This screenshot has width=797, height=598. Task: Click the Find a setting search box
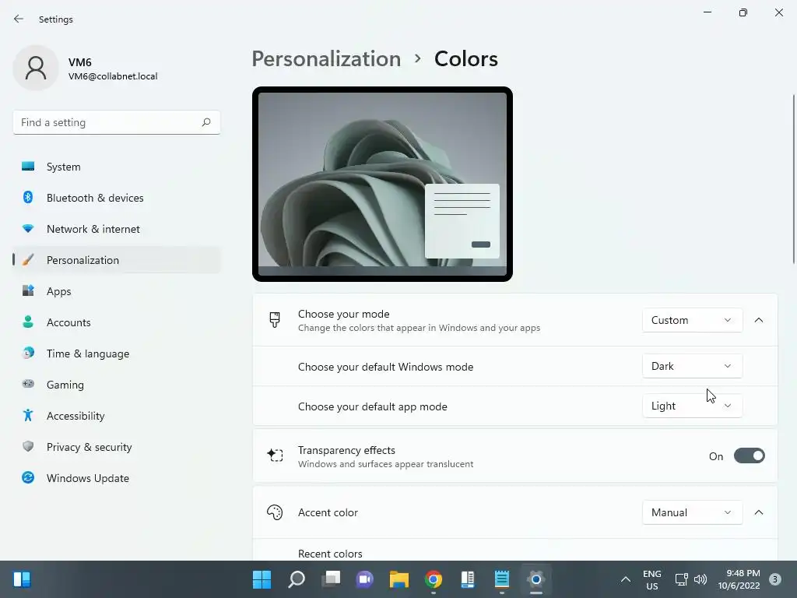pos(117,122)
